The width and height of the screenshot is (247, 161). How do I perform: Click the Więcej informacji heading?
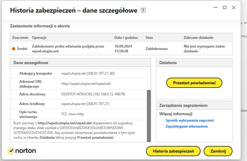[176, 114]
